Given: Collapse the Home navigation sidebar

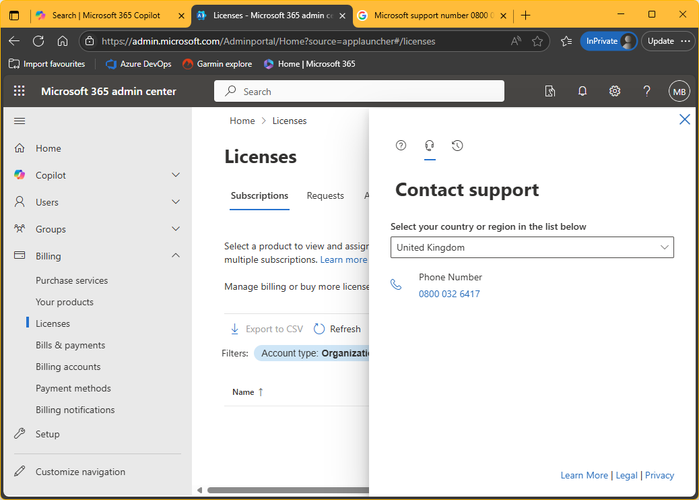Looking at the screenshot, I should (x=19, y=121).
